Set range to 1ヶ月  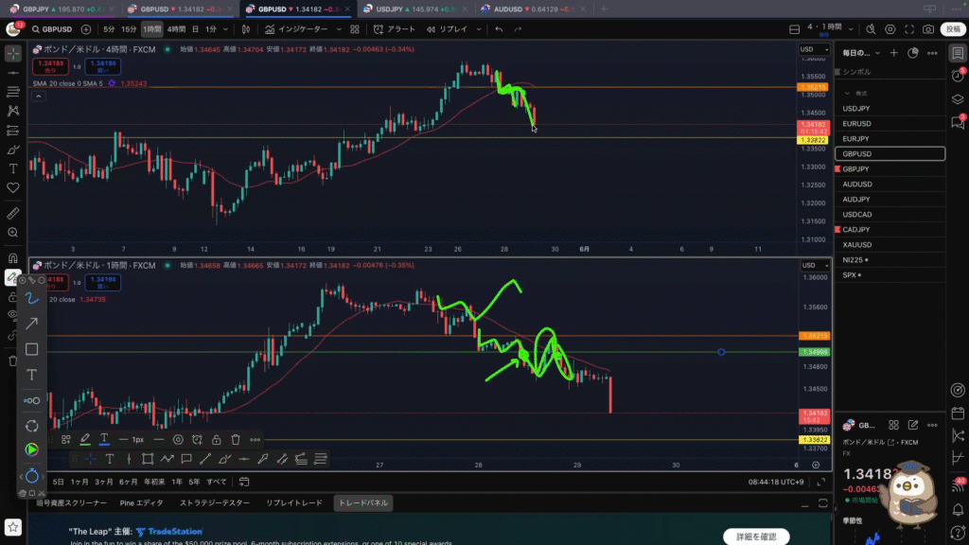[79, 482]
